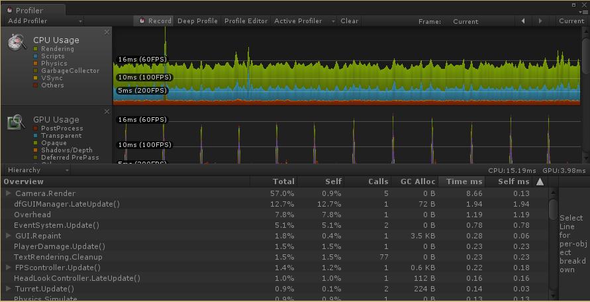This screenshot has width=590, height=302.
Task: Toggle the Deferred PrePass color swatch
Action: pos(36,158)
